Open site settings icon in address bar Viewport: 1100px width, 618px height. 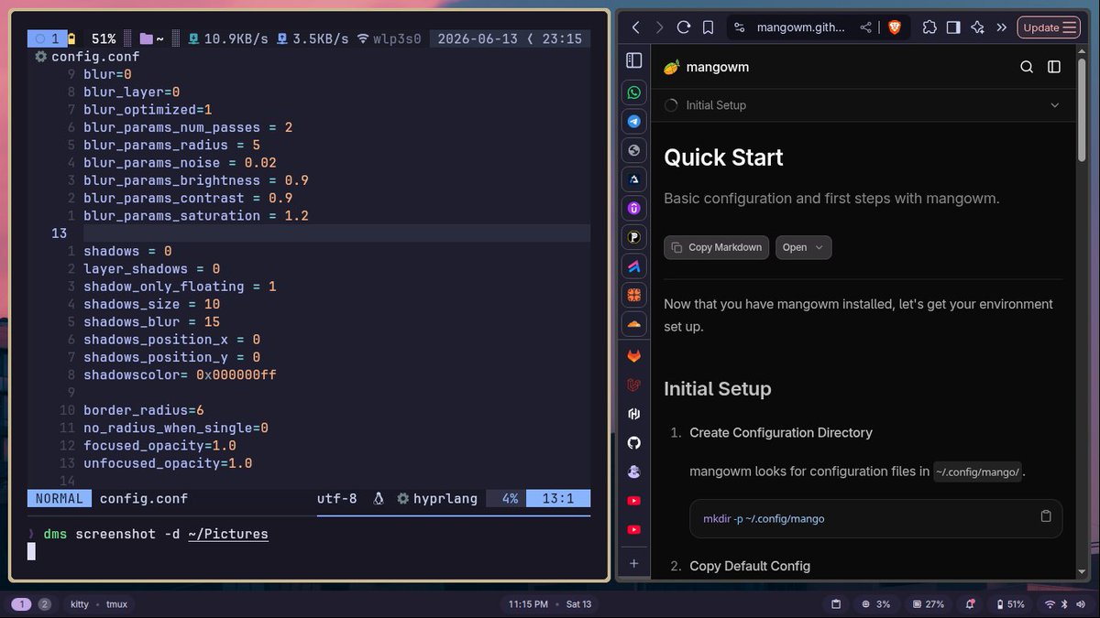(x=741, y=27)
